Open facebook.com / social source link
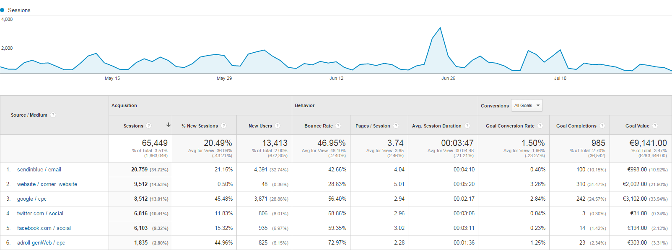672x250 pixels. (44, 228)
